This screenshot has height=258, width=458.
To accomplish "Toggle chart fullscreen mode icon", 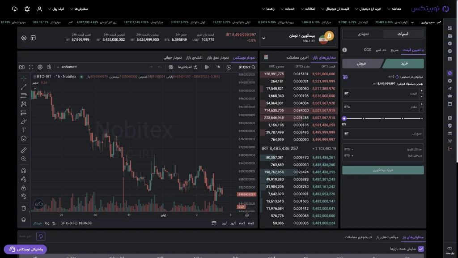I will (31, 67).
